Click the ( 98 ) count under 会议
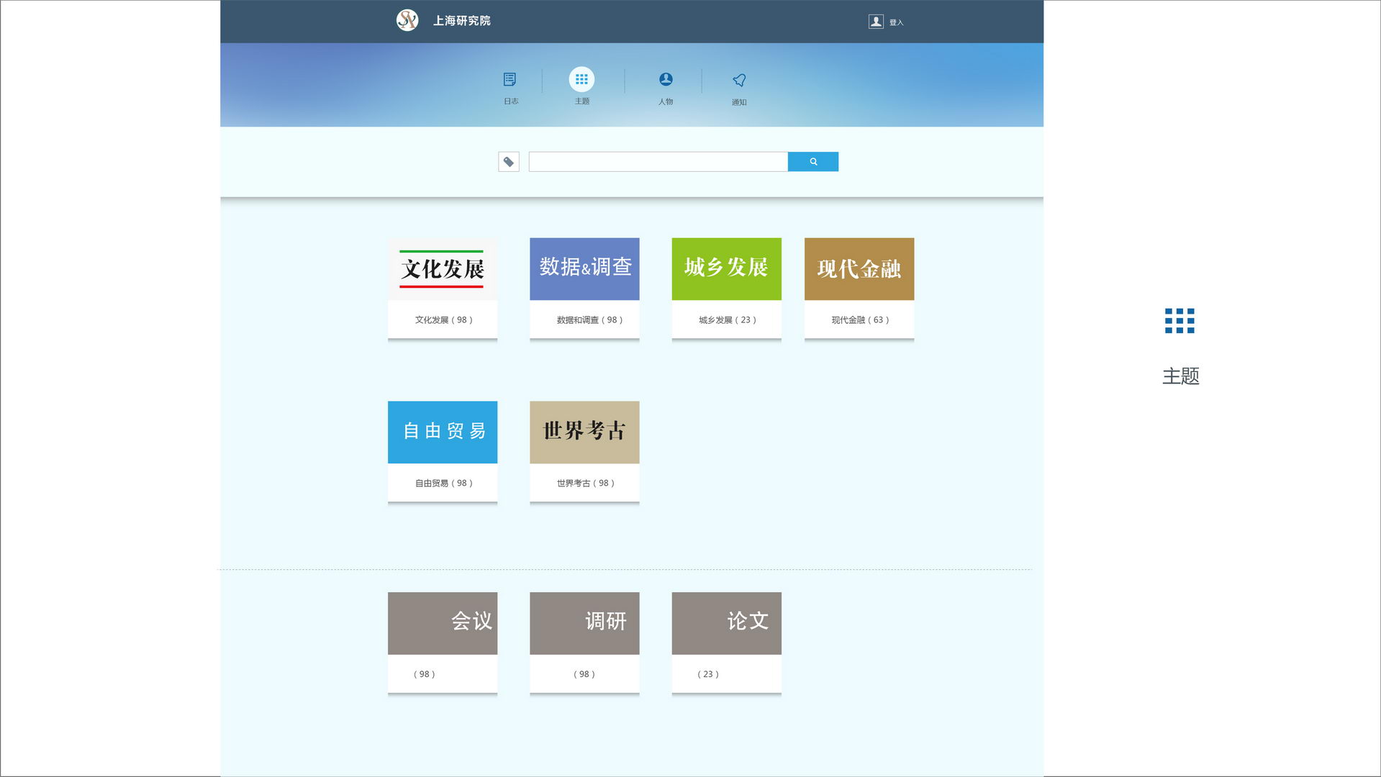 [424, 674]
